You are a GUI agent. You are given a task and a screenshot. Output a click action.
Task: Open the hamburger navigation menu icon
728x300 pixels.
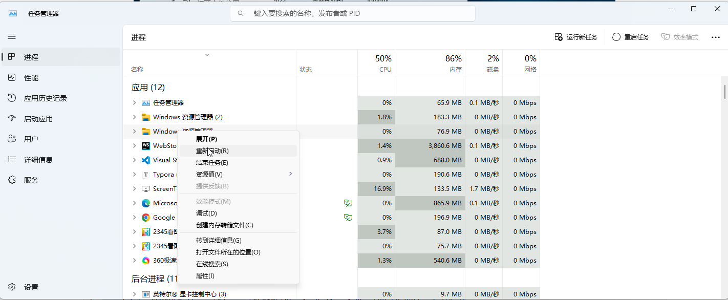pos(12,36)
